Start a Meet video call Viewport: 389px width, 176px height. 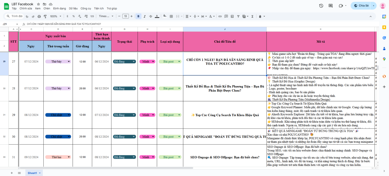[341, 6]
